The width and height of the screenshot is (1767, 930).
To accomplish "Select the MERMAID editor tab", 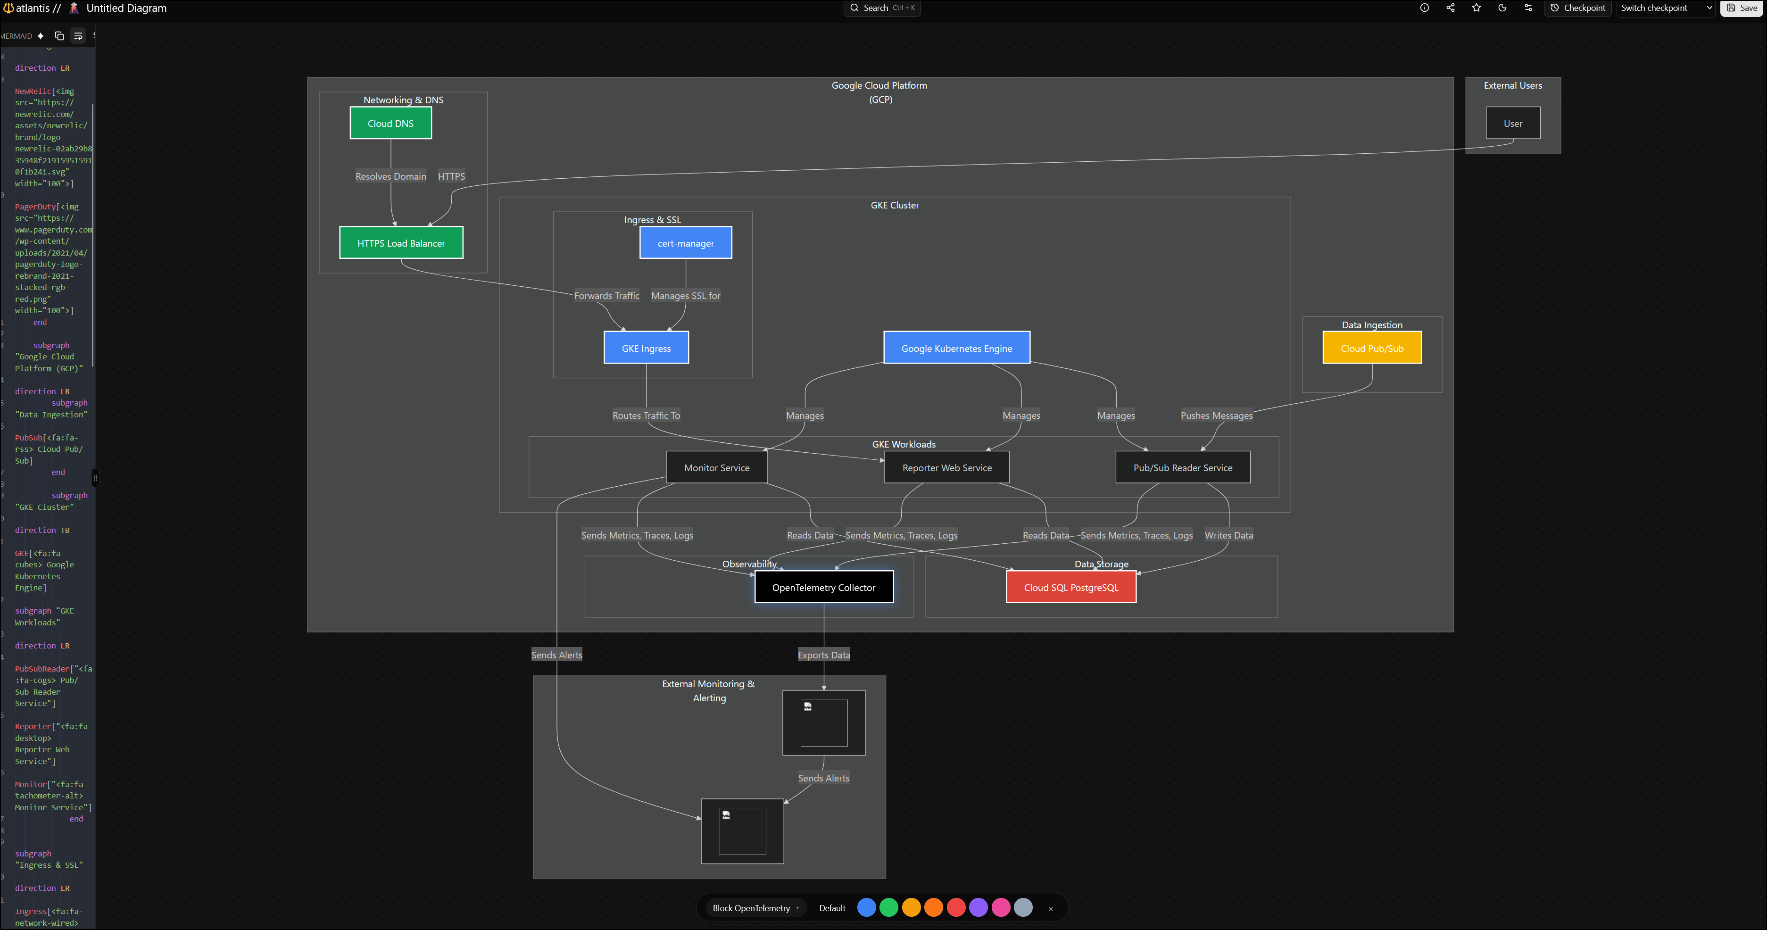I will click(x=17, y=36).
